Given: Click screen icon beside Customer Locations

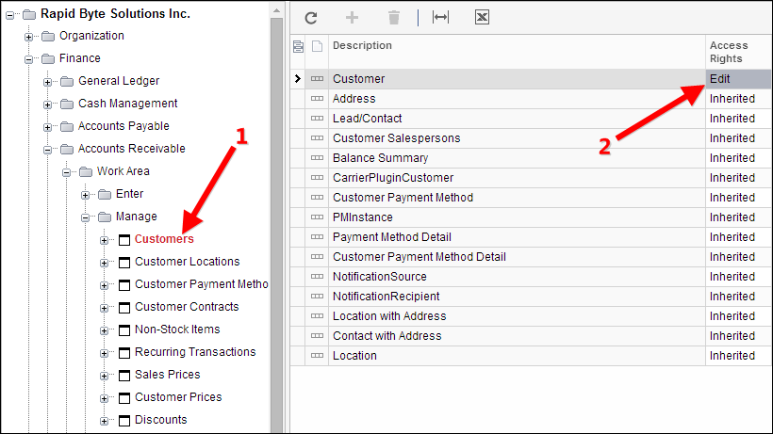Looking at the screenshot, I should (x=124, y=263).
